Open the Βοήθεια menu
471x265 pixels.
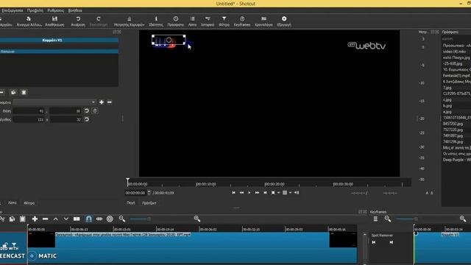75,10
